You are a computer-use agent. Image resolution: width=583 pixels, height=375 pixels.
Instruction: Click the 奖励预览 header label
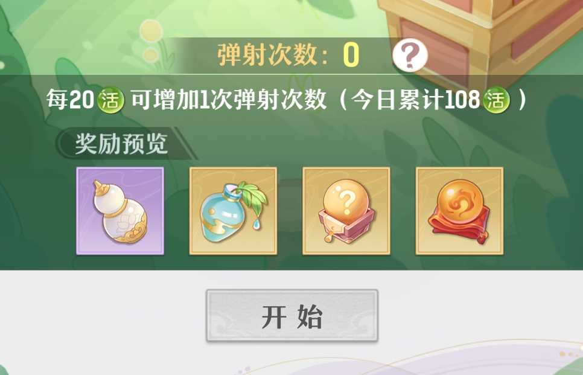121,144
